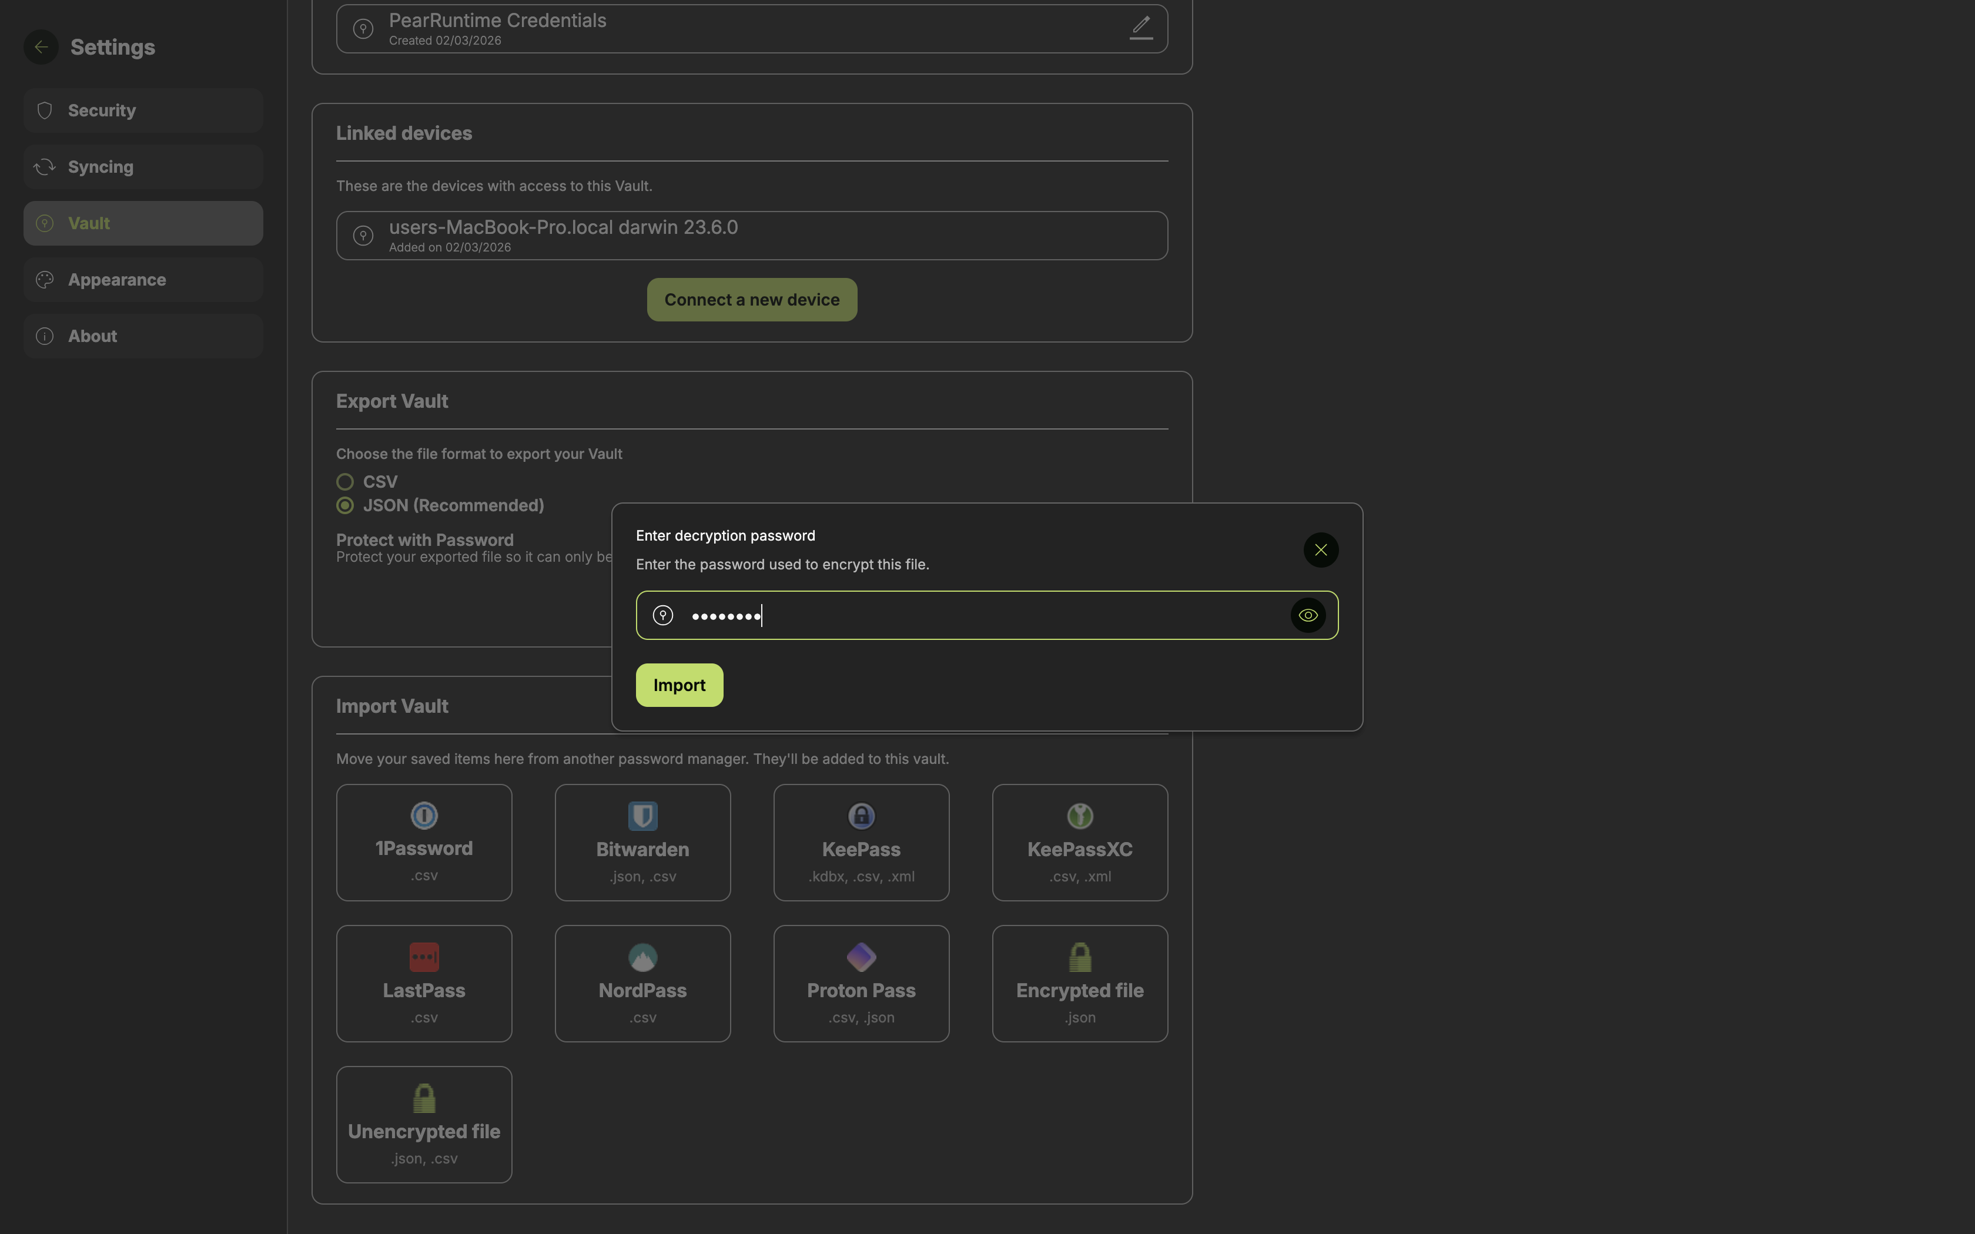Click Connect a new device
This screenshot has height=1234, width=1975.
(x=751, y=300)
